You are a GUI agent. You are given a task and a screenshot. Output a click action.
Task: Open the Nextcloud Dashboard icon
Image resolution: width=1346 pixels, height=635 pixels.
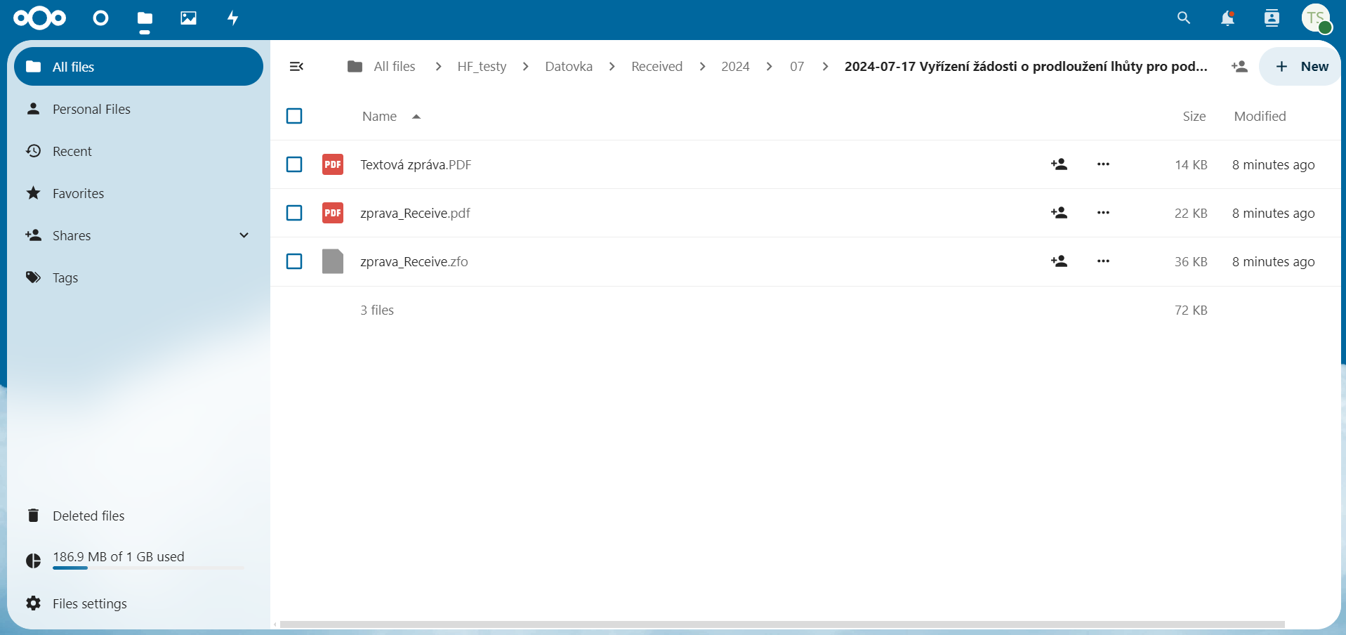[x=100, y=18]
